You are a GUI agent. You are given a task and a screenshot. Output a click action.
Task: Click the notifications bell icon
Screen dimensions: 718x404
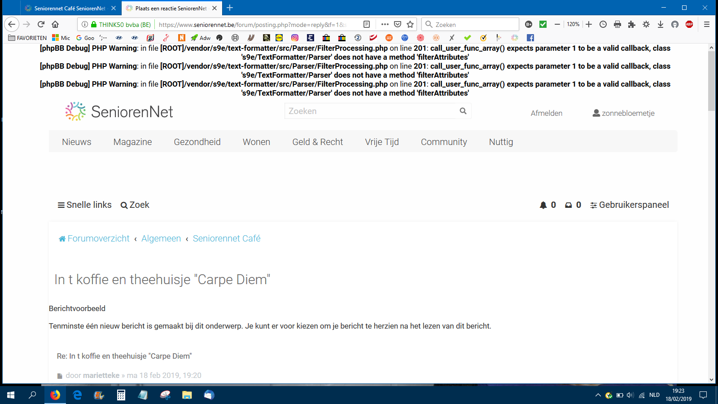point(543,205)
